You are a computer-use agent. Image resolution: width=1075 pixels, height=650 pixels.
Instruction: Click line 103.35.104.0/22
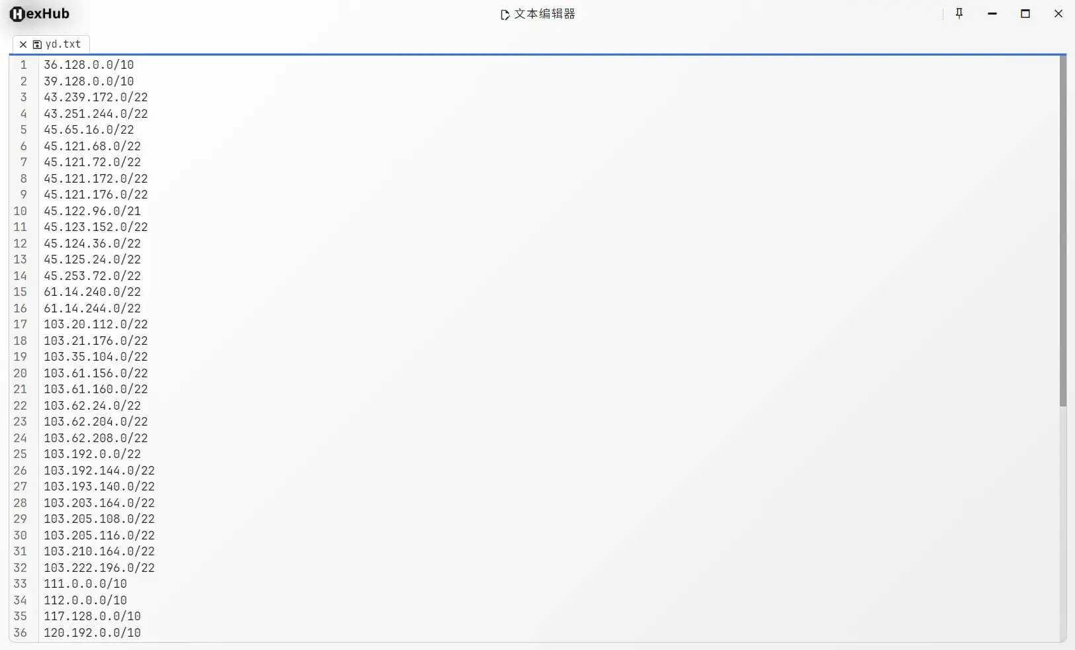[x=96, y=357]
